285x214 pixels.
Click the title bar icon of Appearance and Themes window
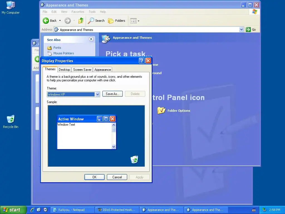point(43,5)
